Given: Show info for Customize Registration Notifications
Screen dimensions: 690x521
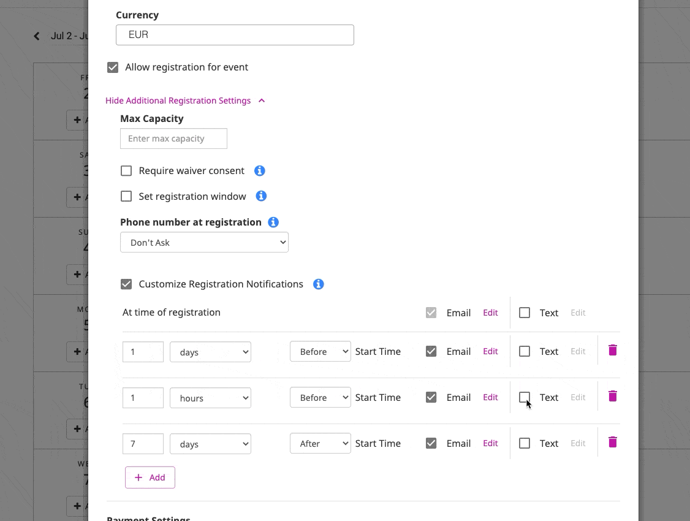Looking at the screenshot, I should pos(318,284).
